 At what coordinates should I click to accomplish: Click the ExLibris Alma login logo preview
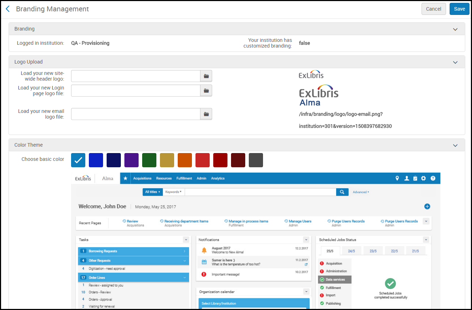click(319, 95)
